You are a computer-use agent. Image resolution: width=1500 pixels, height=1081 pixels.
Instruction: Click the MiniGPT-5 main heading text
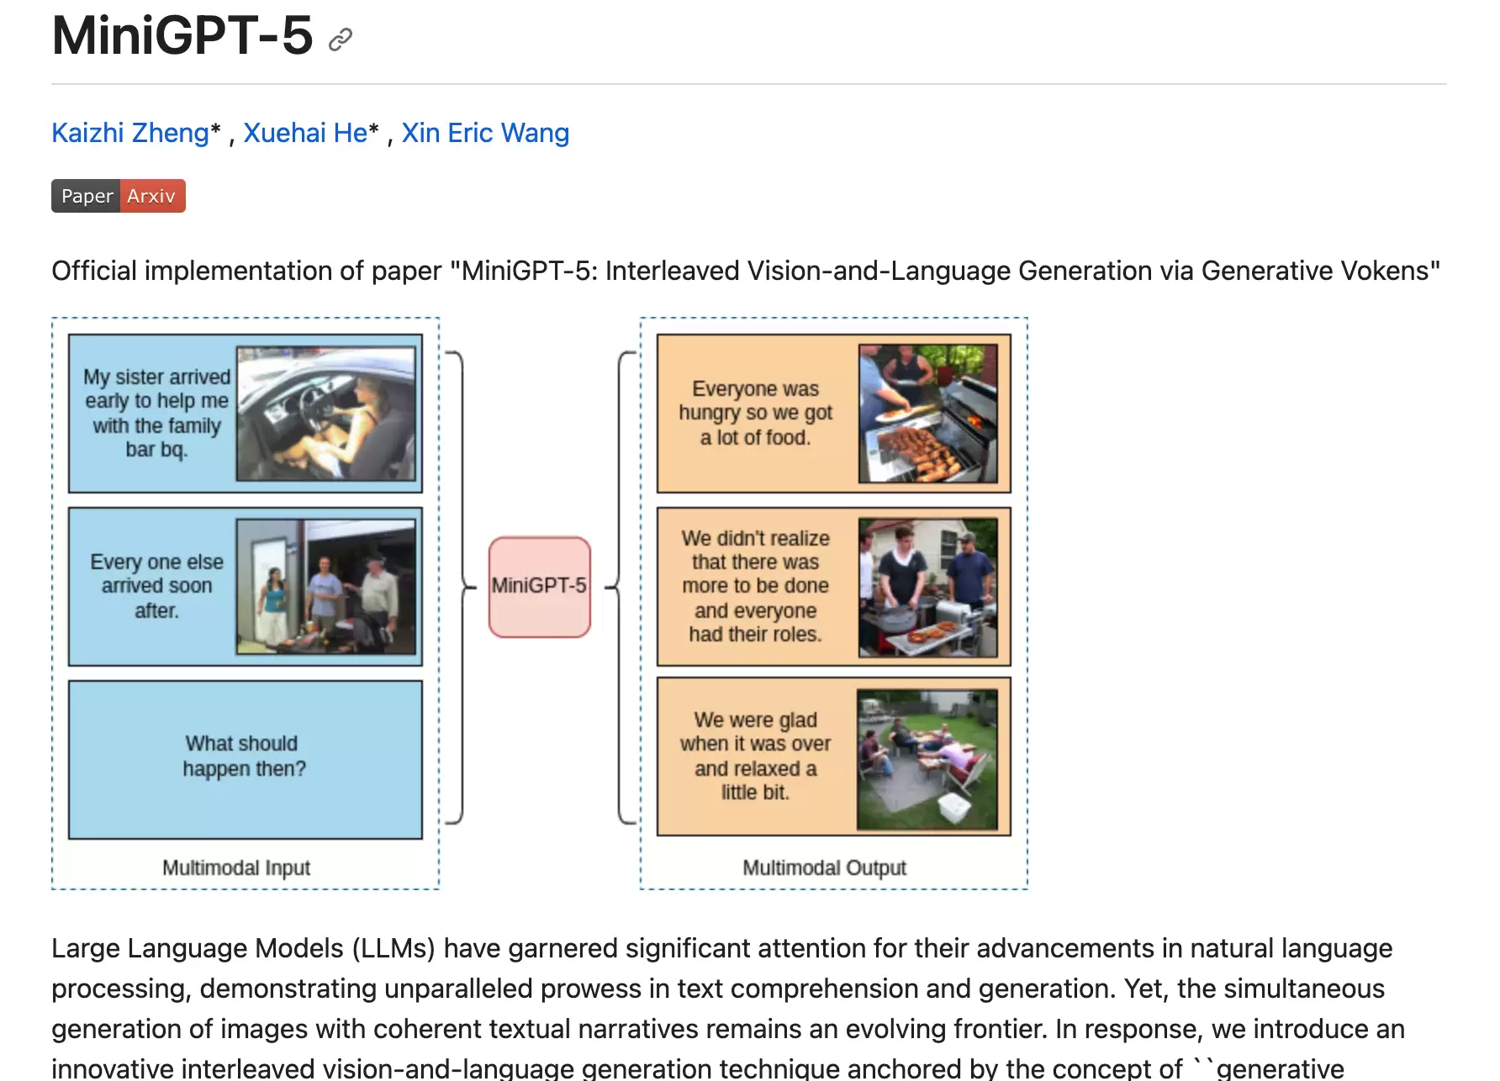click(182, 36)
